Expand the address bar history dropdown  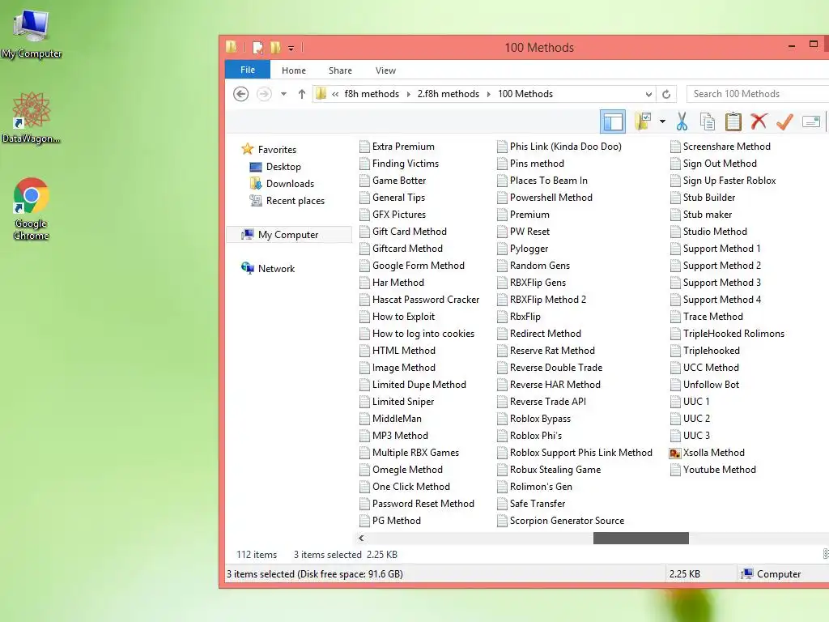tap(648, 94)
